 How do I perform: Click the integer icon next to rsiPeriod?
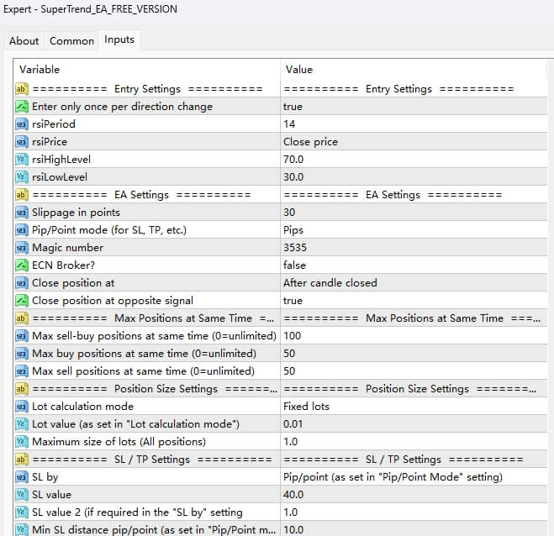(22, 124)
